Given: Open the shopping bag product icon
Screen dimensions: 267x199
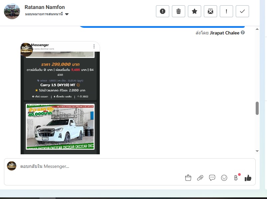Looking at the screenshot, I should click(188, 178).
